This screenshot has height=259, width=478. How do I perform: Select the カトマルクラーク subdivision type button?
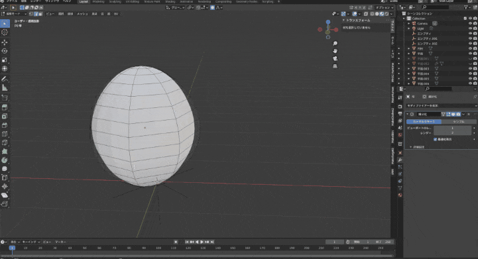[424, 122]
